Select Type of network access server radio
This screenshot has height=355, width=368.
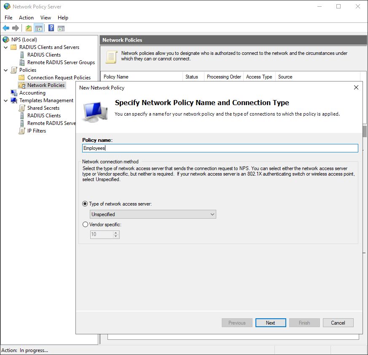click(x=85, y=204)
